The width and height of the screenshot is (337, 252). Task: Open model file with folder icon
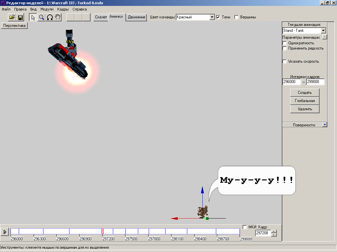[x=12, y=17]
